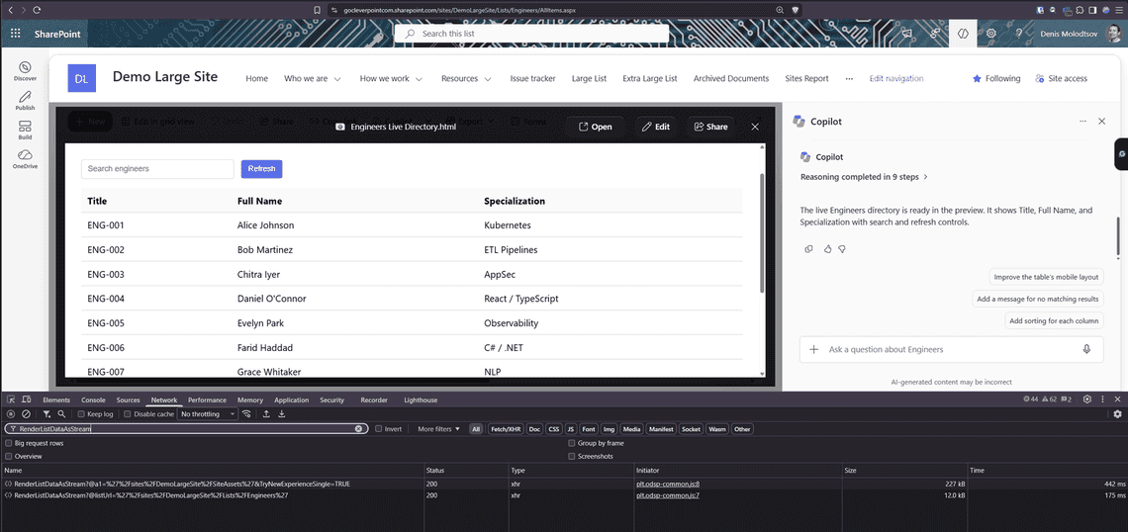1128x532 pixels.
Task: Click the Add sorting for each column suggestion
Action: (x=1055, y=320)
